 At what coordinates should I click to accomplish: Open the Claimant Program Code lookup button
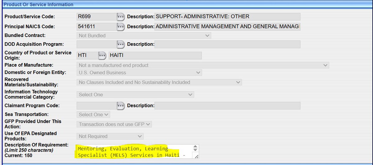click(x=121, y=106)
